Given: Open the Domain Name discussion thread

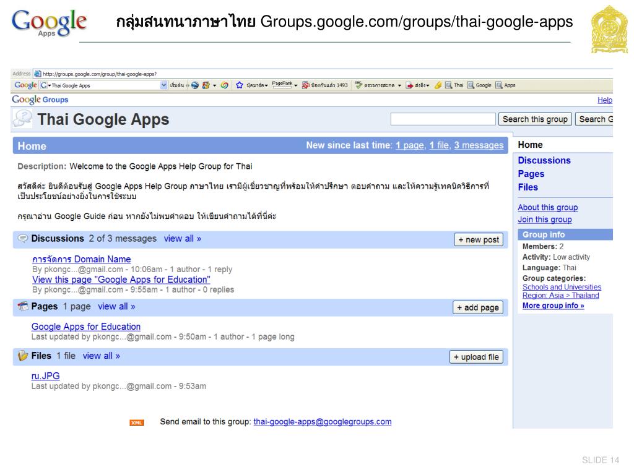Looking at the screenshot, I should 81,259.
